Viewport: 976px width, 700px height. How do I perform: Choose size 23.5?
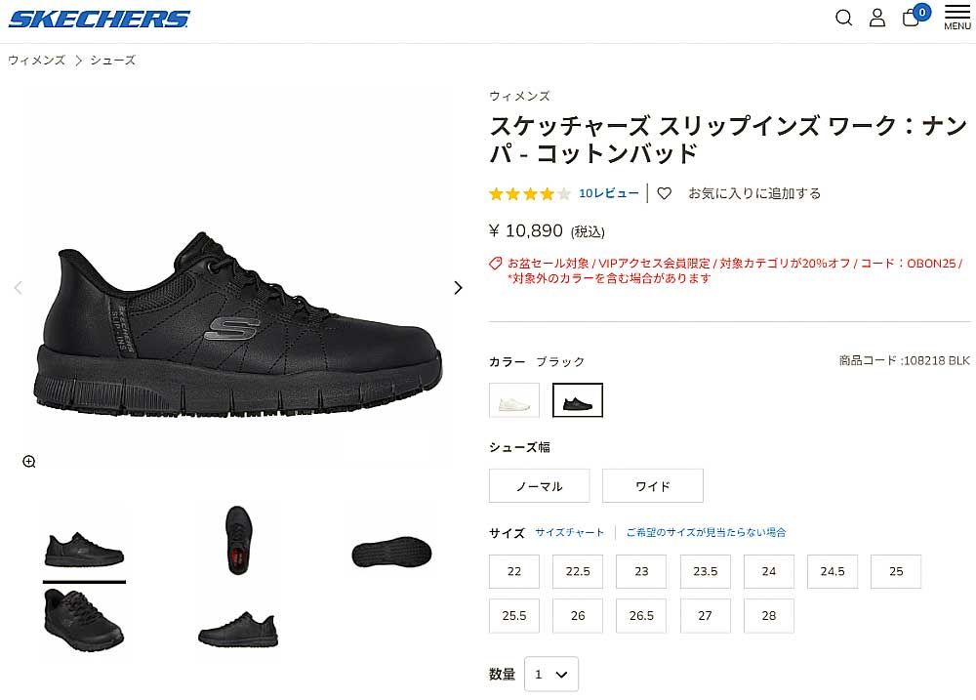coord(706,572)
